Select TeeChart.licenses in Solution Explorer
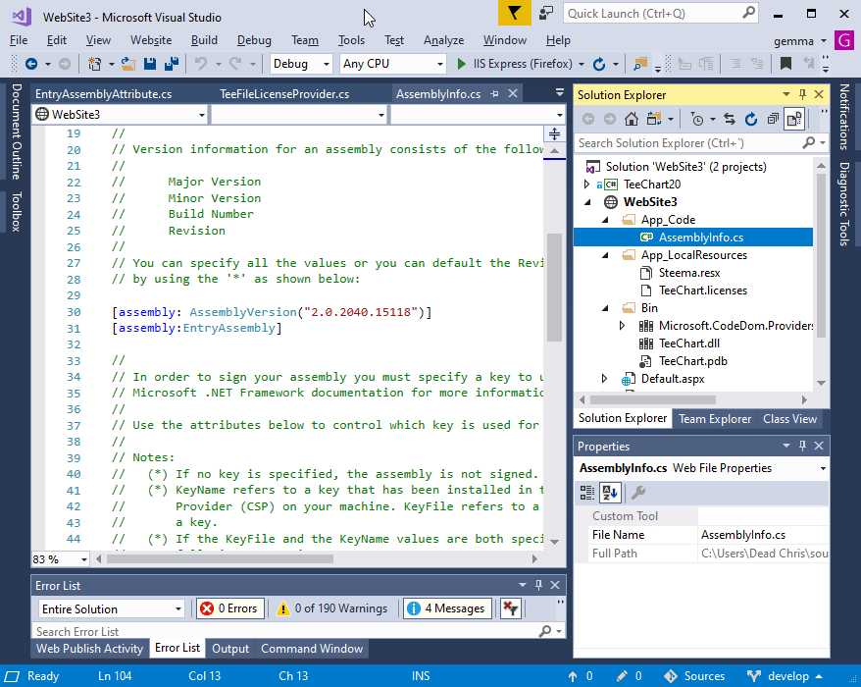 click(702, 291)
